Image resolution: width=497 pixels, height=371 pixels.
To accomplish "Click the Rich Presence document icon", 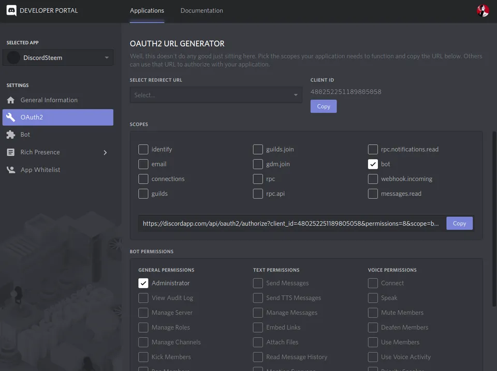I will (10, 153).
